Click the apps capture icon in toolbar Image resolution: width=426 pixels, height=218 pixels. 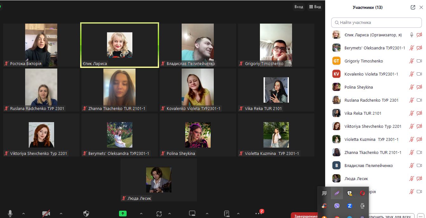click(159, 214)
